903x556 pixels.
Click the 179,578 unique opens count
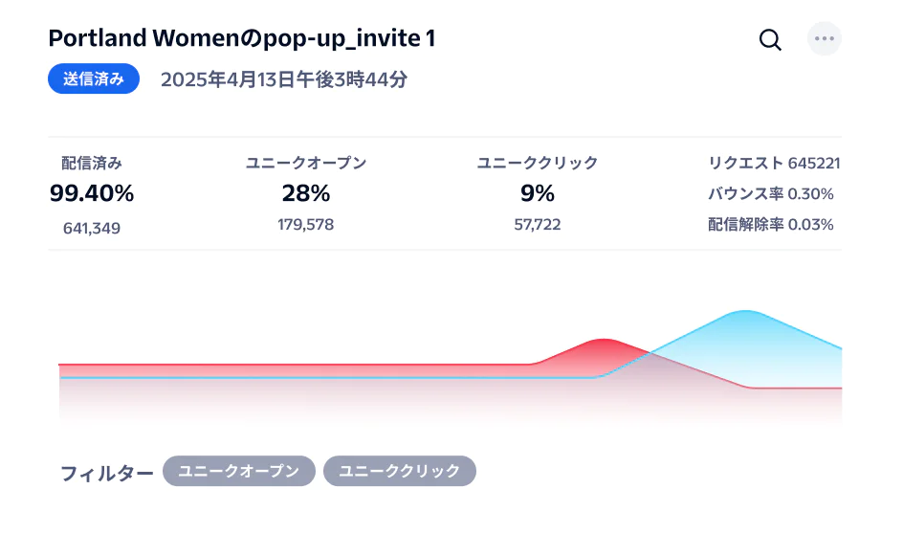pyautogui.click(x=306, y=225)
